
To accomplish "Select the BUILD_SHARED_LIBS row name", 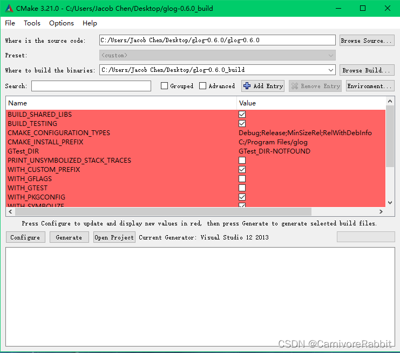I will [40, 115].
